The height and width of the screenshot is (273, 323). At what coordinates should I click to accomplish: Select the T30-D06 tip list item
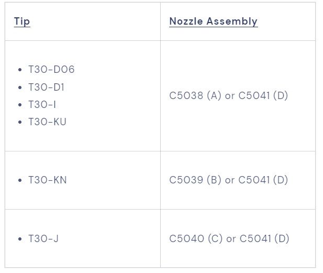point(51,70)
